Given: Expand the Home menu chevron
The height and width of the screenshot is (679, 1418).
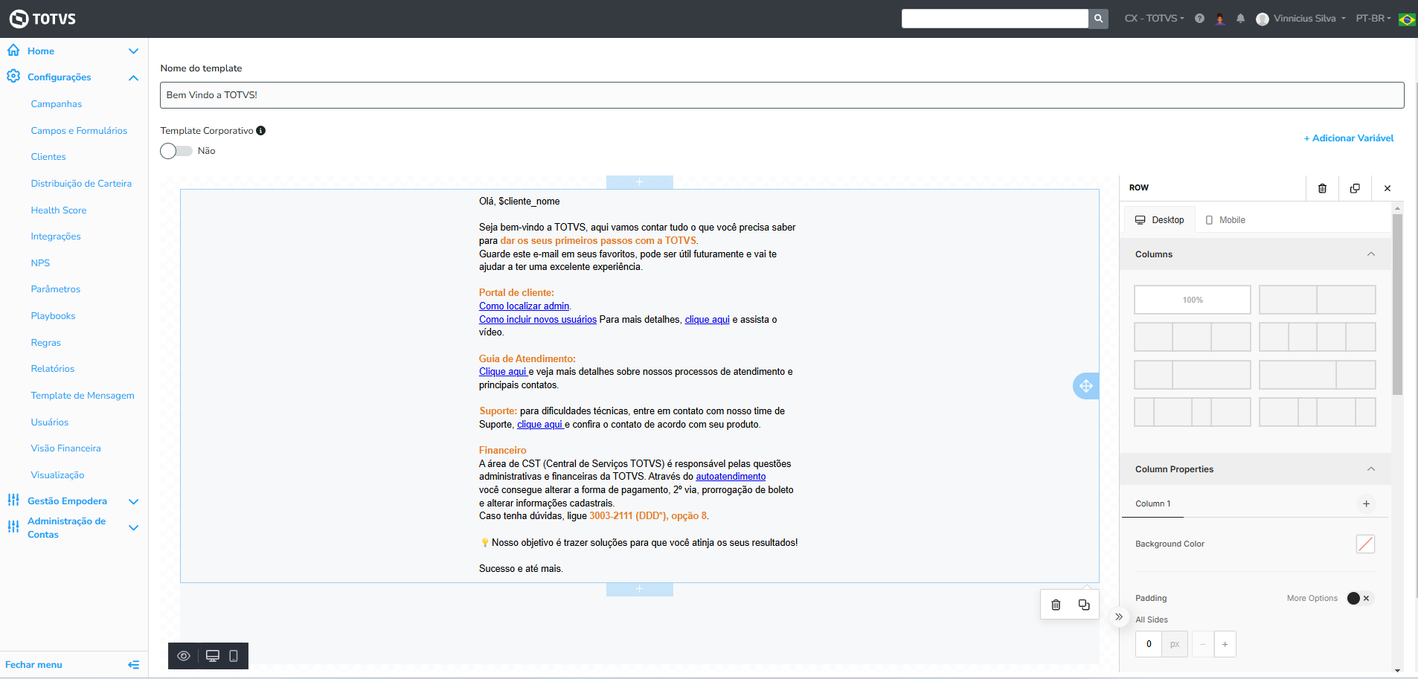Looking at the screenshot, I should tap(134, 51).
